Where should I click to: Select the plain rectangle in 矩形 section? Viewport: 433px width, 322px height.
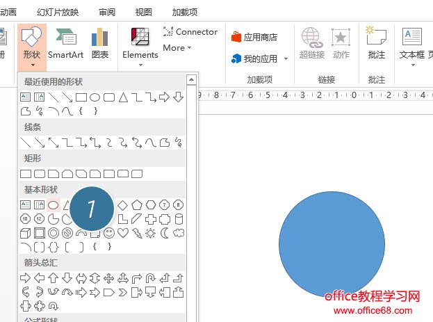(x=26, y=174)
